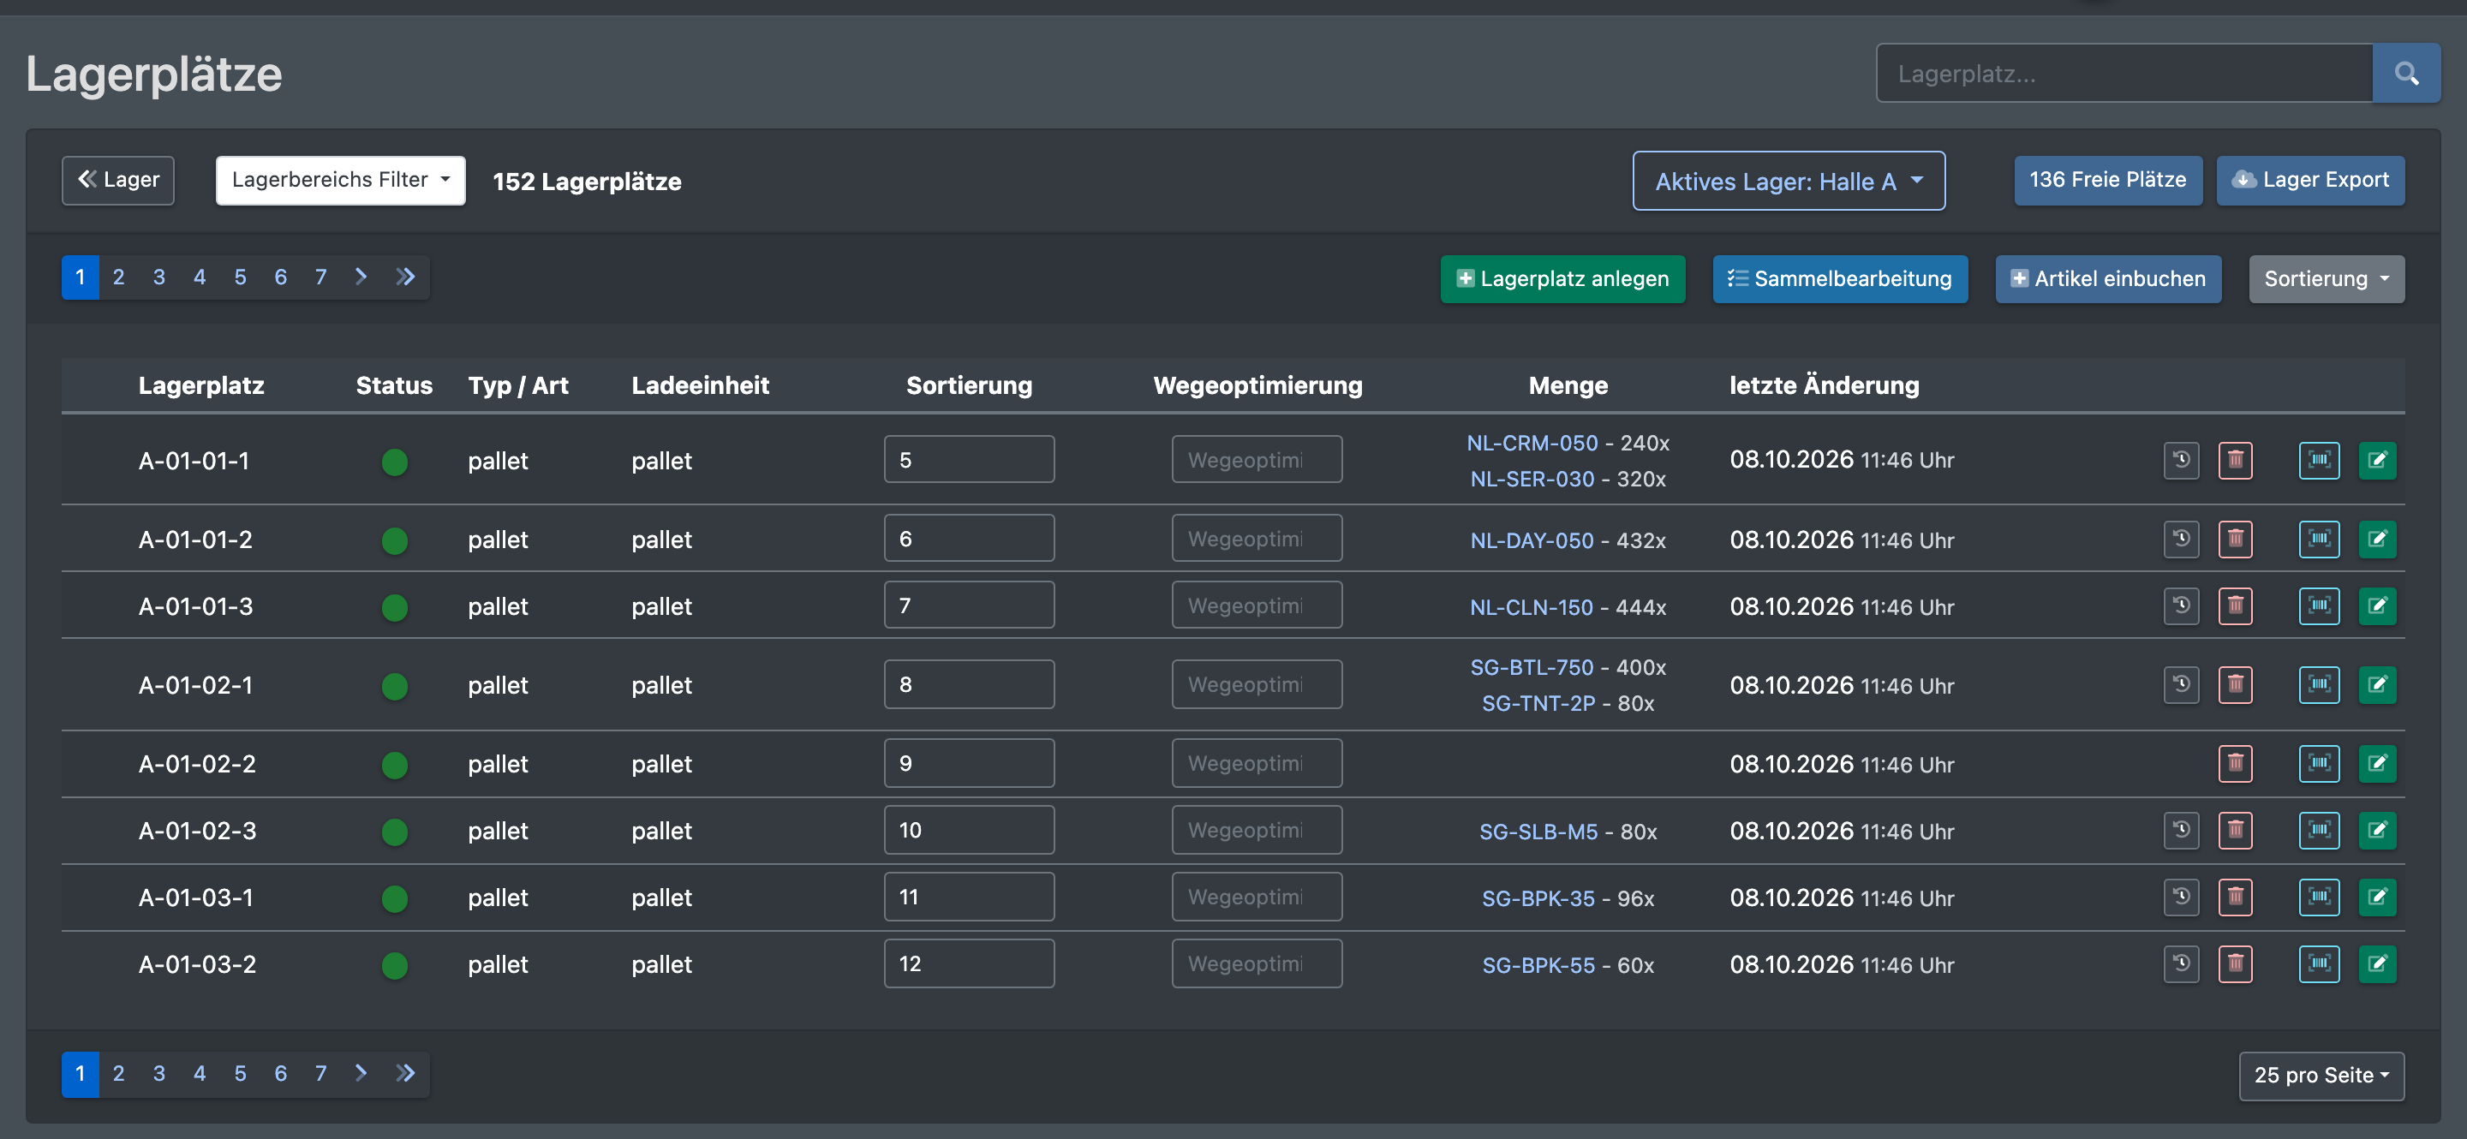Image resolution: width=2467 pixels, height=1139 pixels.
Task: Open article link NL-DAY-050
Action: point(1532,540)
